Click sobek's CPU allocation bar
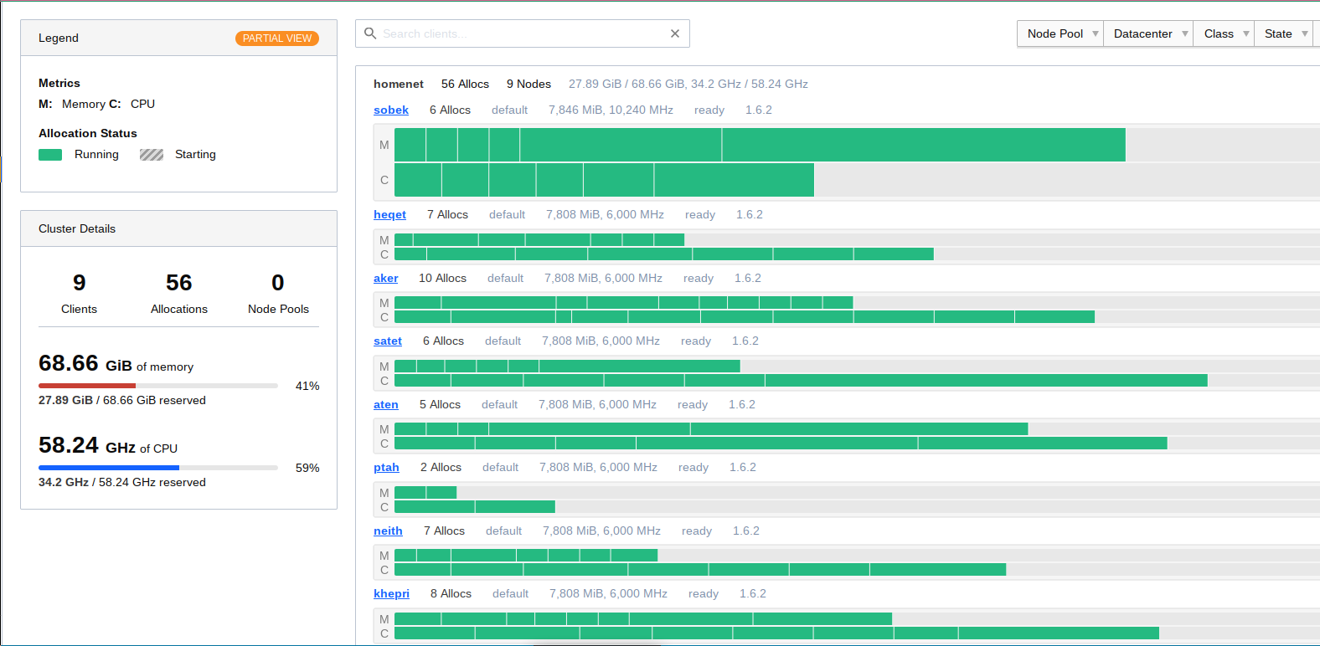Image resolution: width=1320 pixels, height=646 pixels. pos(604,180)
